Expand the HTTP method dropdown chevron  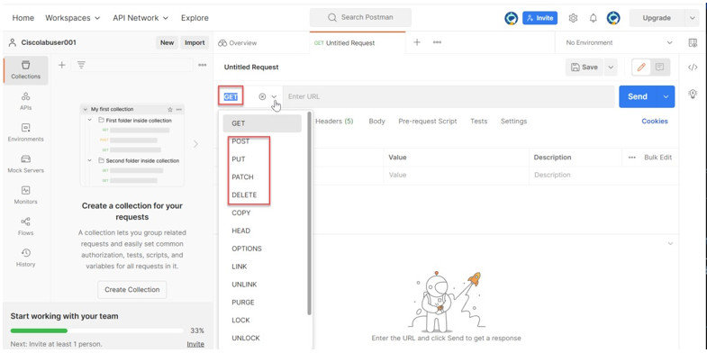tap(274, 96)
